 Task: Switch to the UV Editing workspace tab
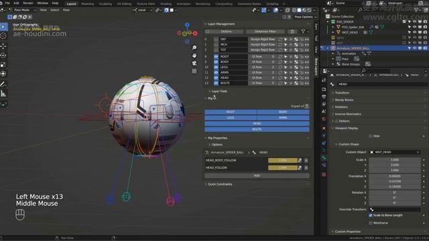tap(124, 4)
